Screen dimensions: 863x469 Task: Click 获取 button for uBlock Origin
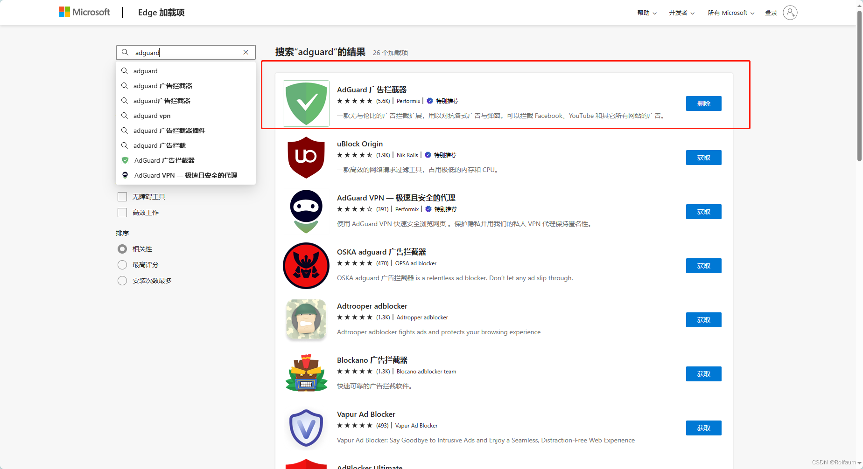click(703, 158)
